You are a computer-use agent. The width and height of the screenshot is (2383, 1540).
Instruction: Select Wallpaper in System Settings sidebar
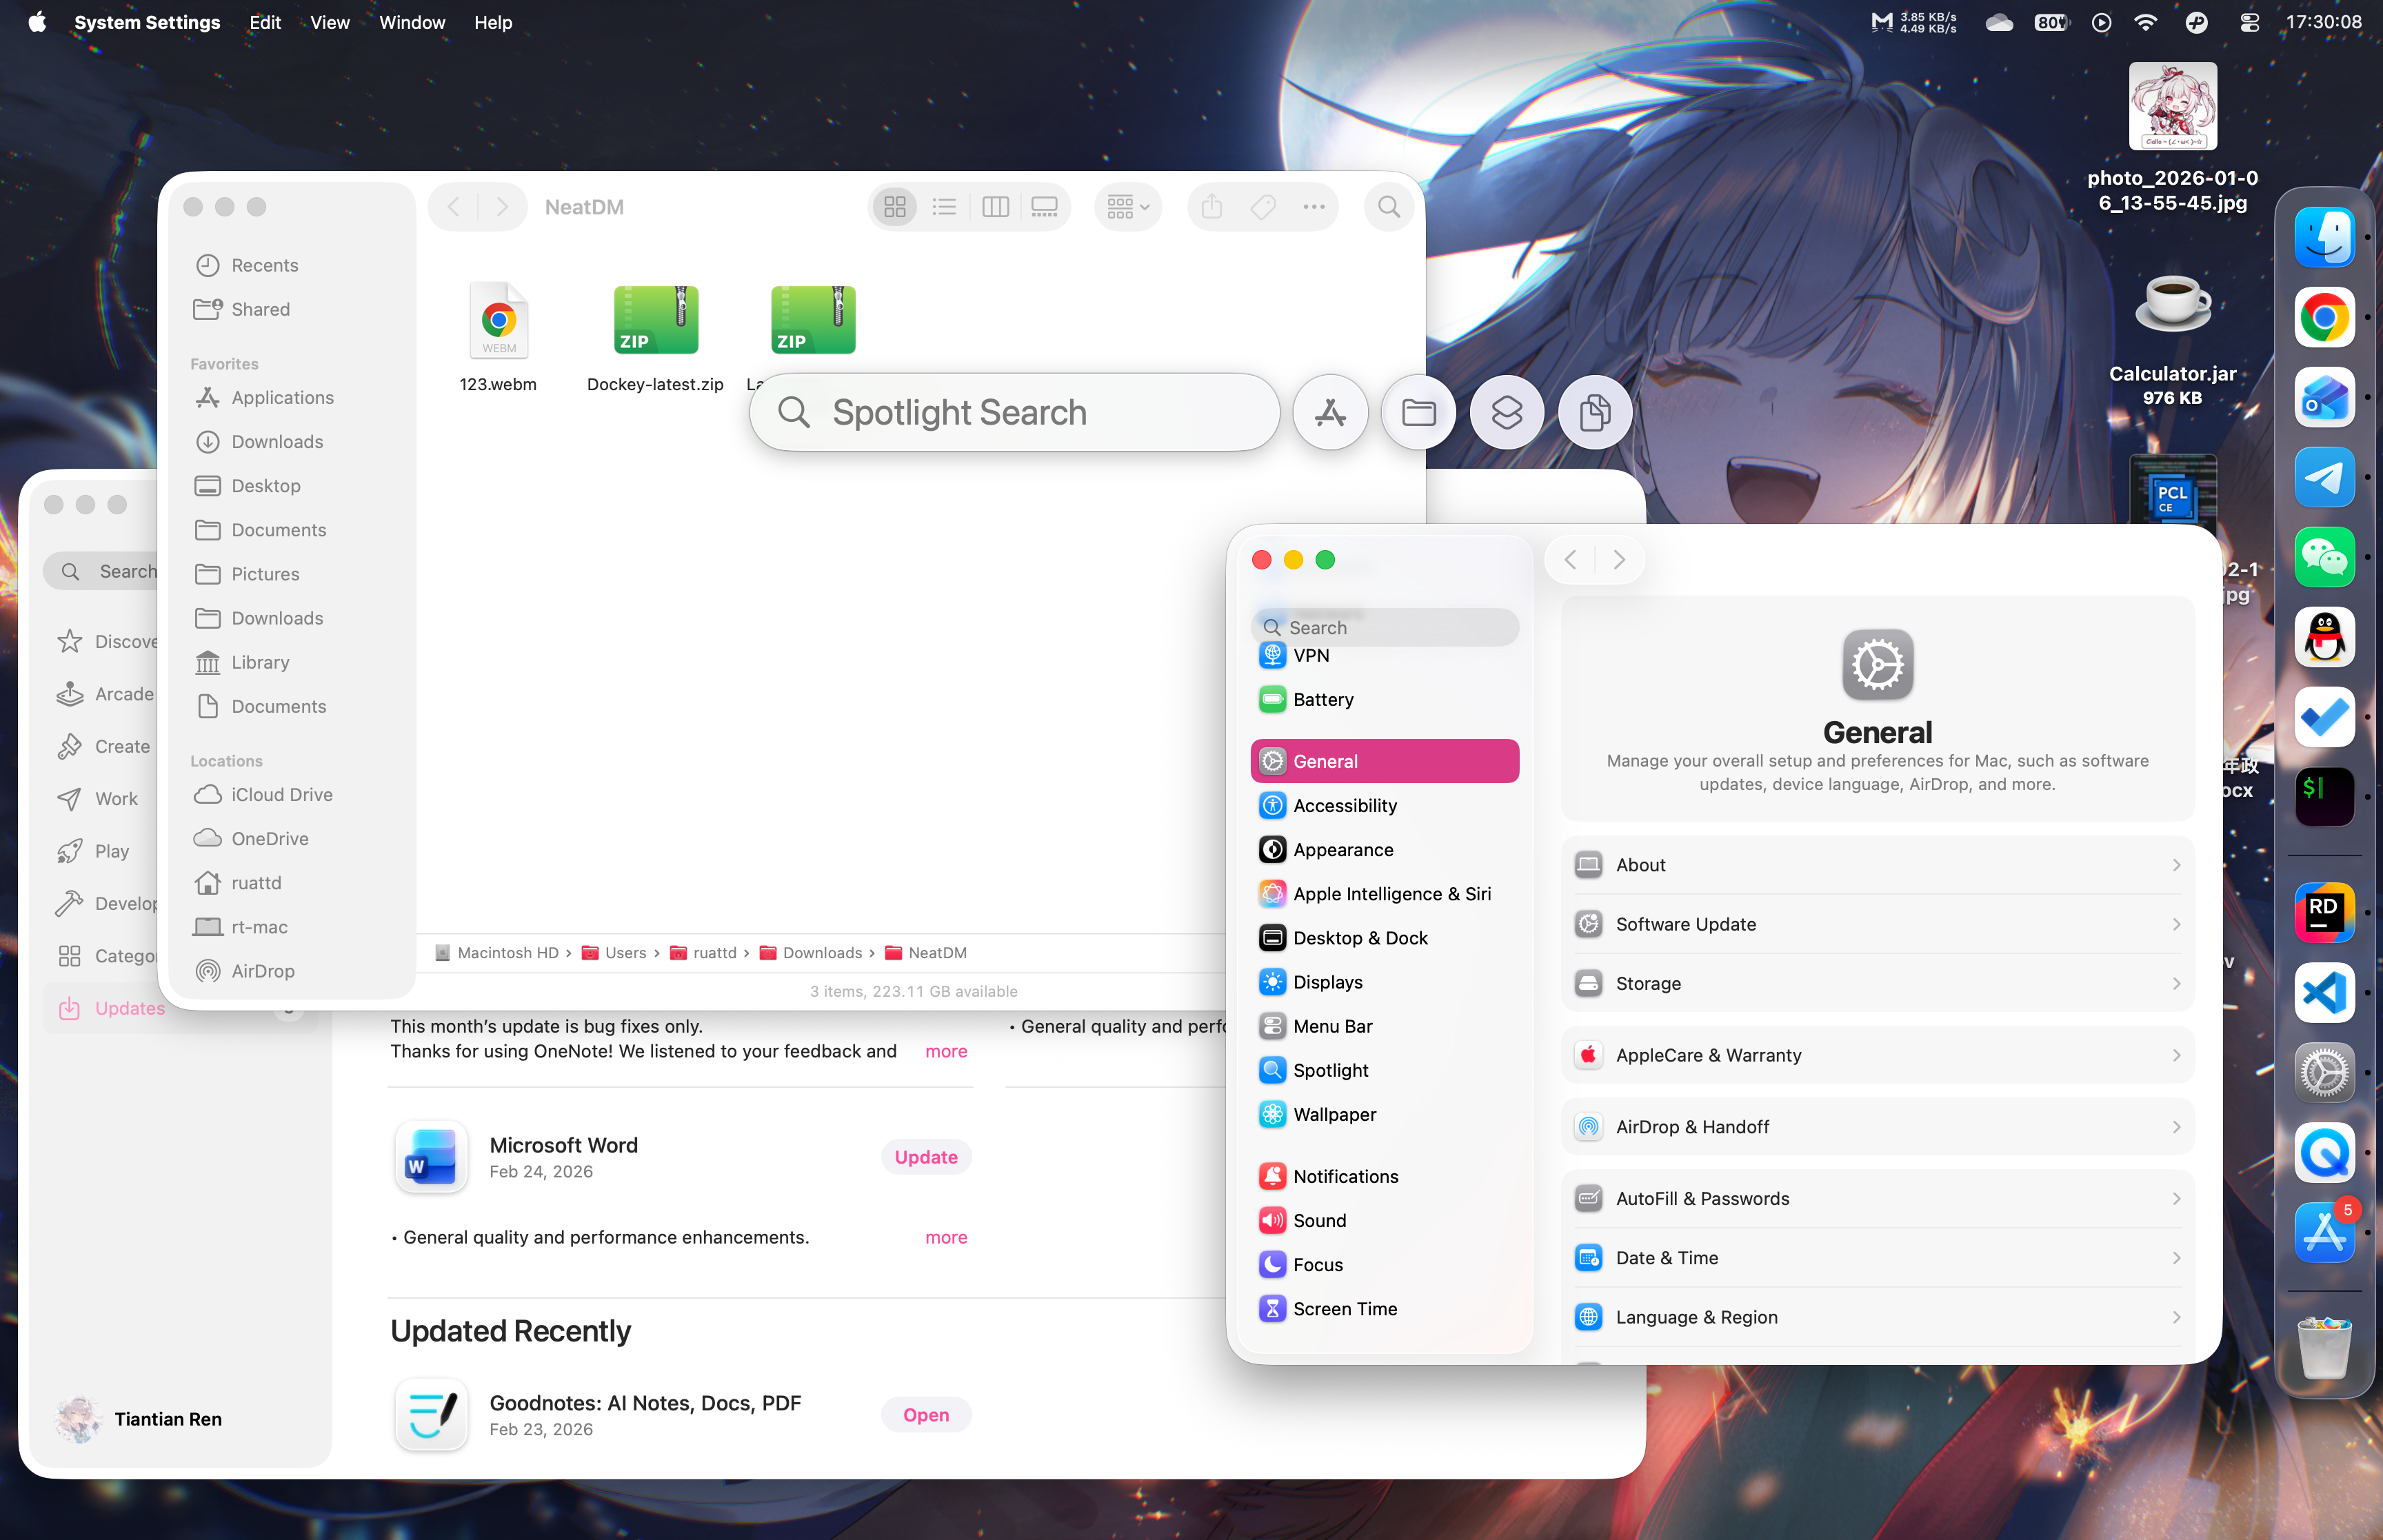pyautogui.click(x=1334, y=1114)
